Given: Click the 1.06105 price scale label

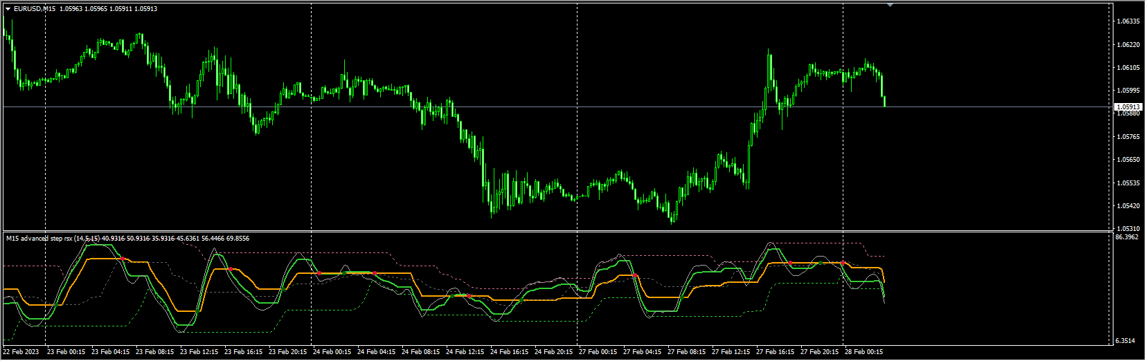Looking at the screenshot, I should click(1128, 68).
